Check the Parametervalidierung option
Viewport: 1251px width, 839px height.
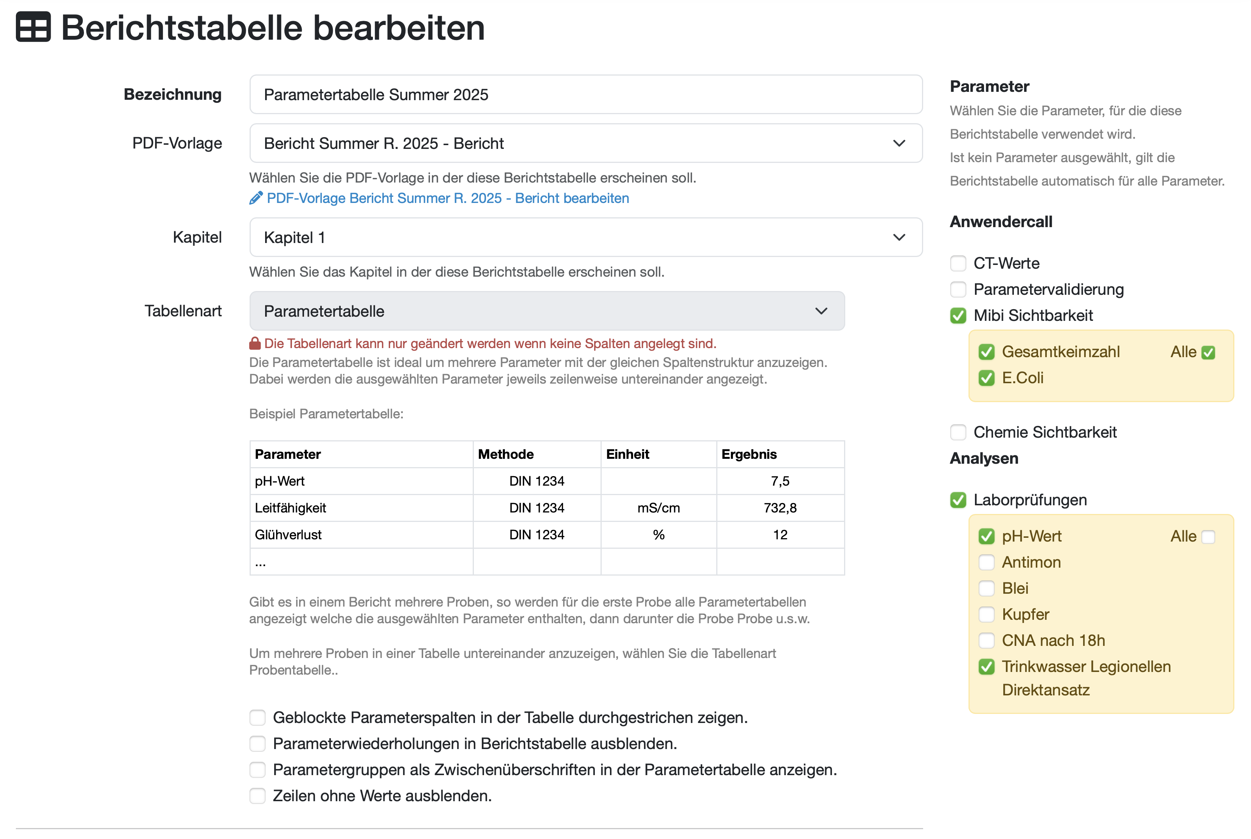pos(958,289)
